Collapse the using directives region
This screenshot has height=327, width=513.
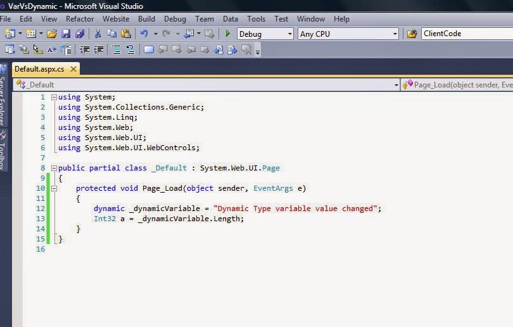pyautogui.click(x=54, y=97)
